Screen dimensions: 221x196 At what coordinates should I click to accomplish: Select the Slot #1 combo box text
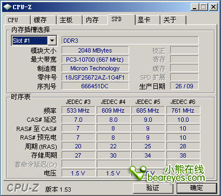[x=30, y=41]
